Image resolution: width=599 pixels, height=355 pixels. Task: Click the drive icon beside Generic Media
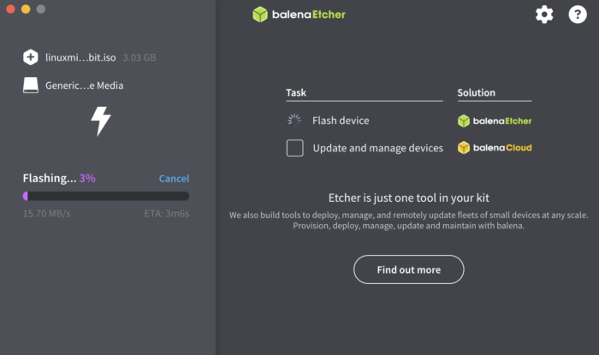(x=31, y=85)
